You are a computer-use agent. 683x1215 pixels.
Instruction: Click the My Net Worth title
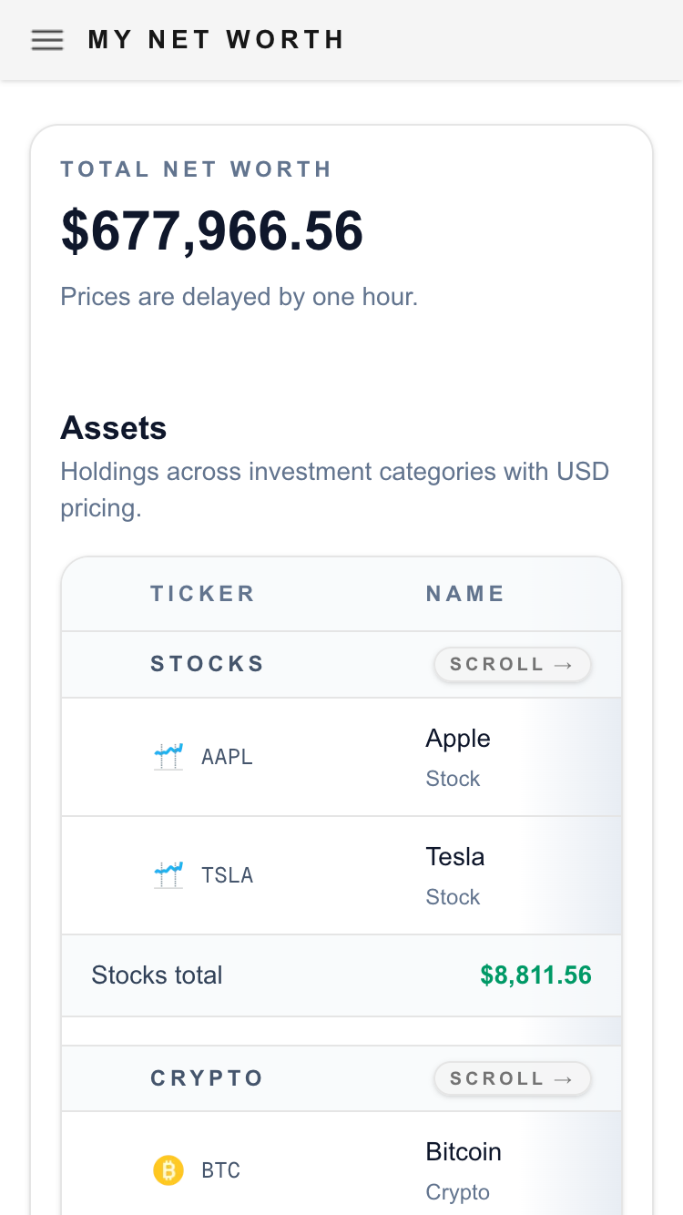(x=217, y=40)
